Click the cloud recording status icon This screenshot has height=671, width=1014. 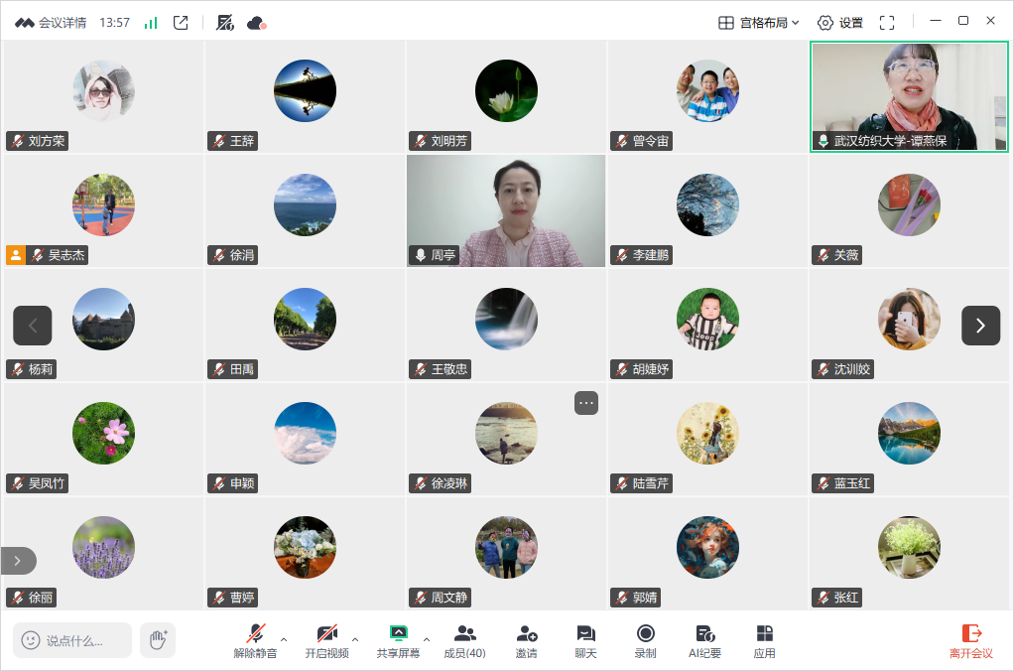point(256,22)
